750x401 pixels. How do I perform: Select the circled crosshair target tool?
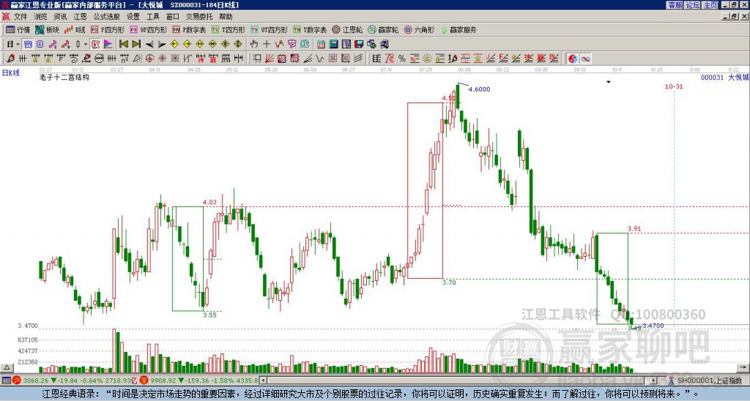tap(149, 59)
